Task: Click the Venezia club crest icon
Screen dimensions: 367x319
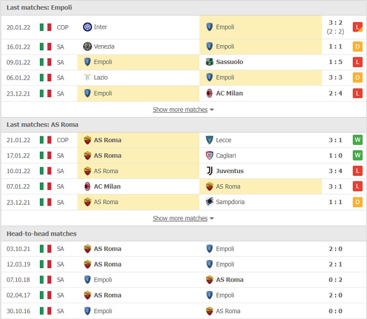Action: pos(88,46)
